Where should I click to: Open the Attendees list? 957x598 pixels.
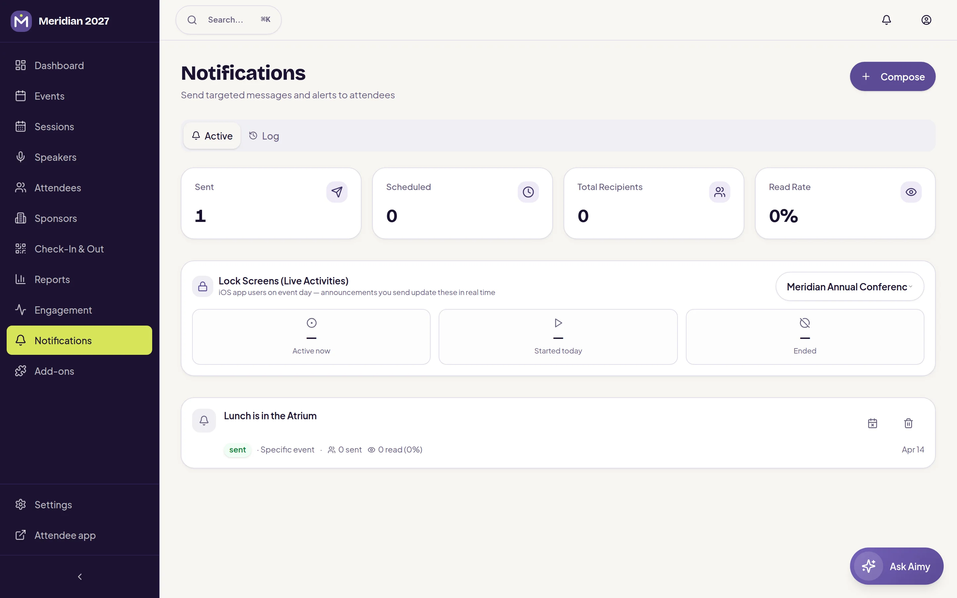[x=79, y=187]
